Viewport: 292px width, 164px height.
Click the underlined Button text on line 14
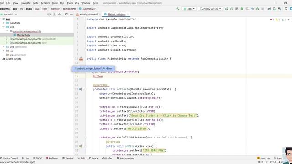tap(98, 76)
